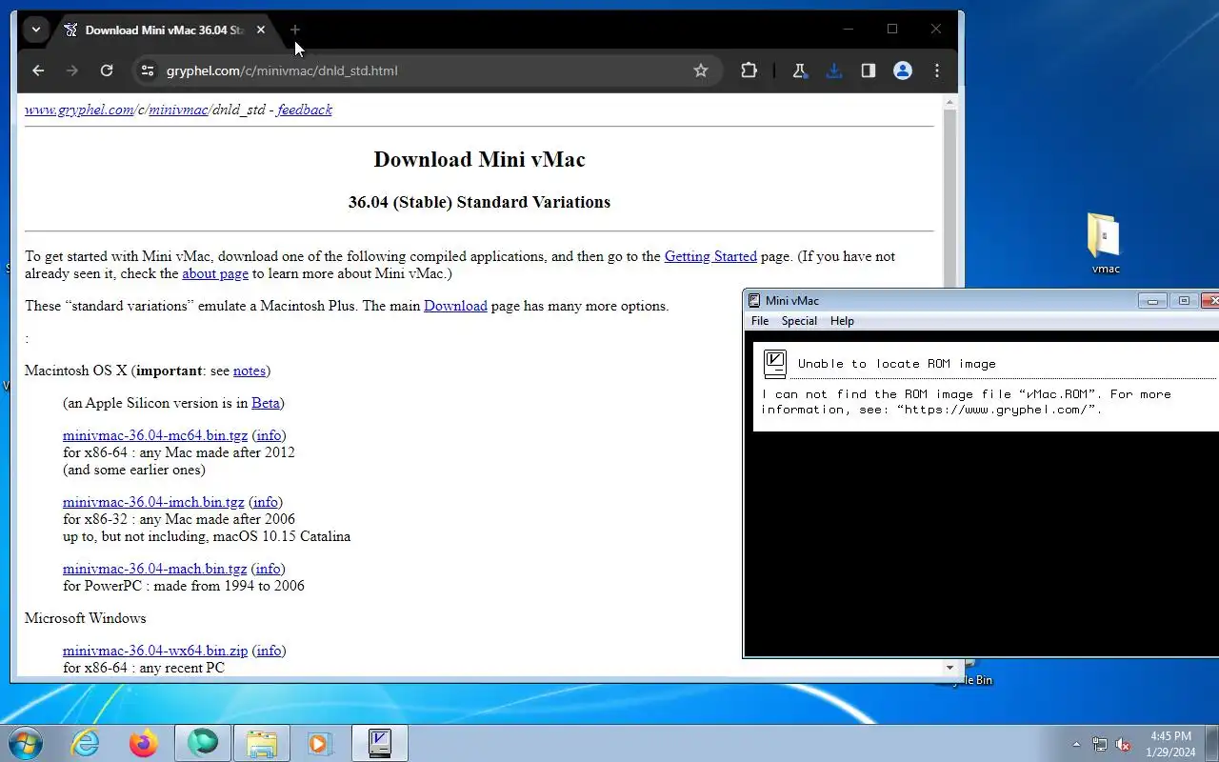Image resolution: width=1219 pixels, height=762 pixels.
Task: Open Special menu in Mini vMac
Action: [799, 321]
